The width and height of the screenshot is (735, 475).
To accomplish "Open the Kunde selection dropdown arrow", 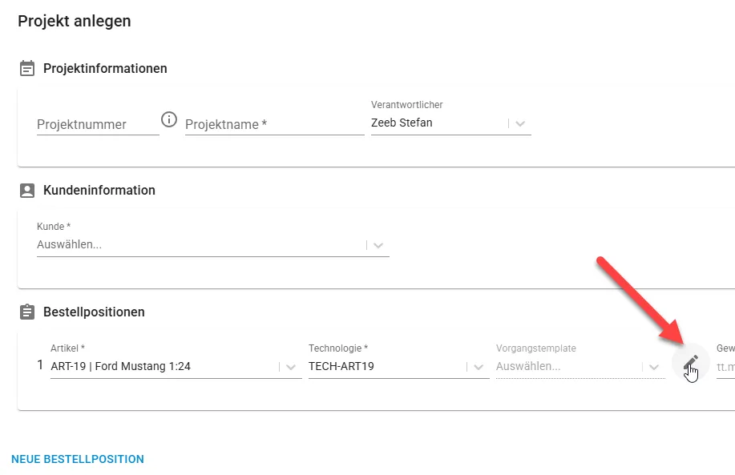I will [378, 245].
